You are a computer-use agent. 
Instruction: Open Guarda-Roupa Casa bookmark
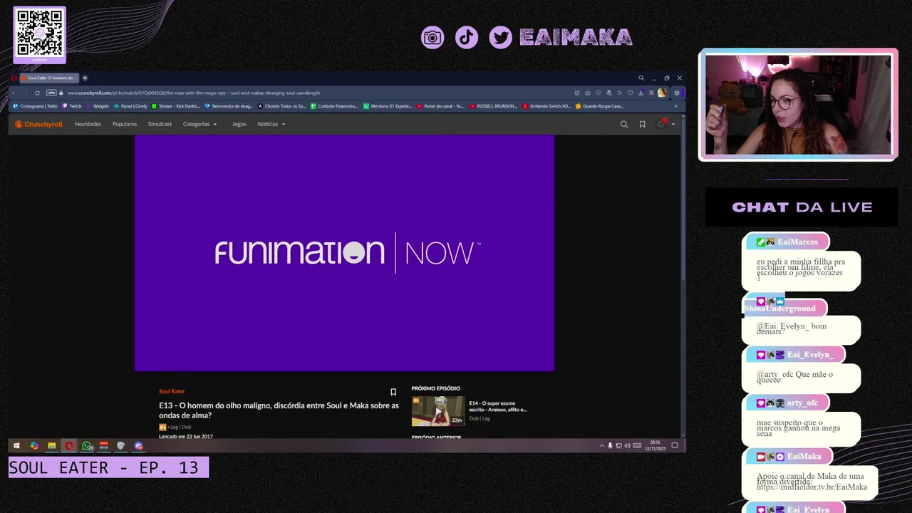pos(599,106)
